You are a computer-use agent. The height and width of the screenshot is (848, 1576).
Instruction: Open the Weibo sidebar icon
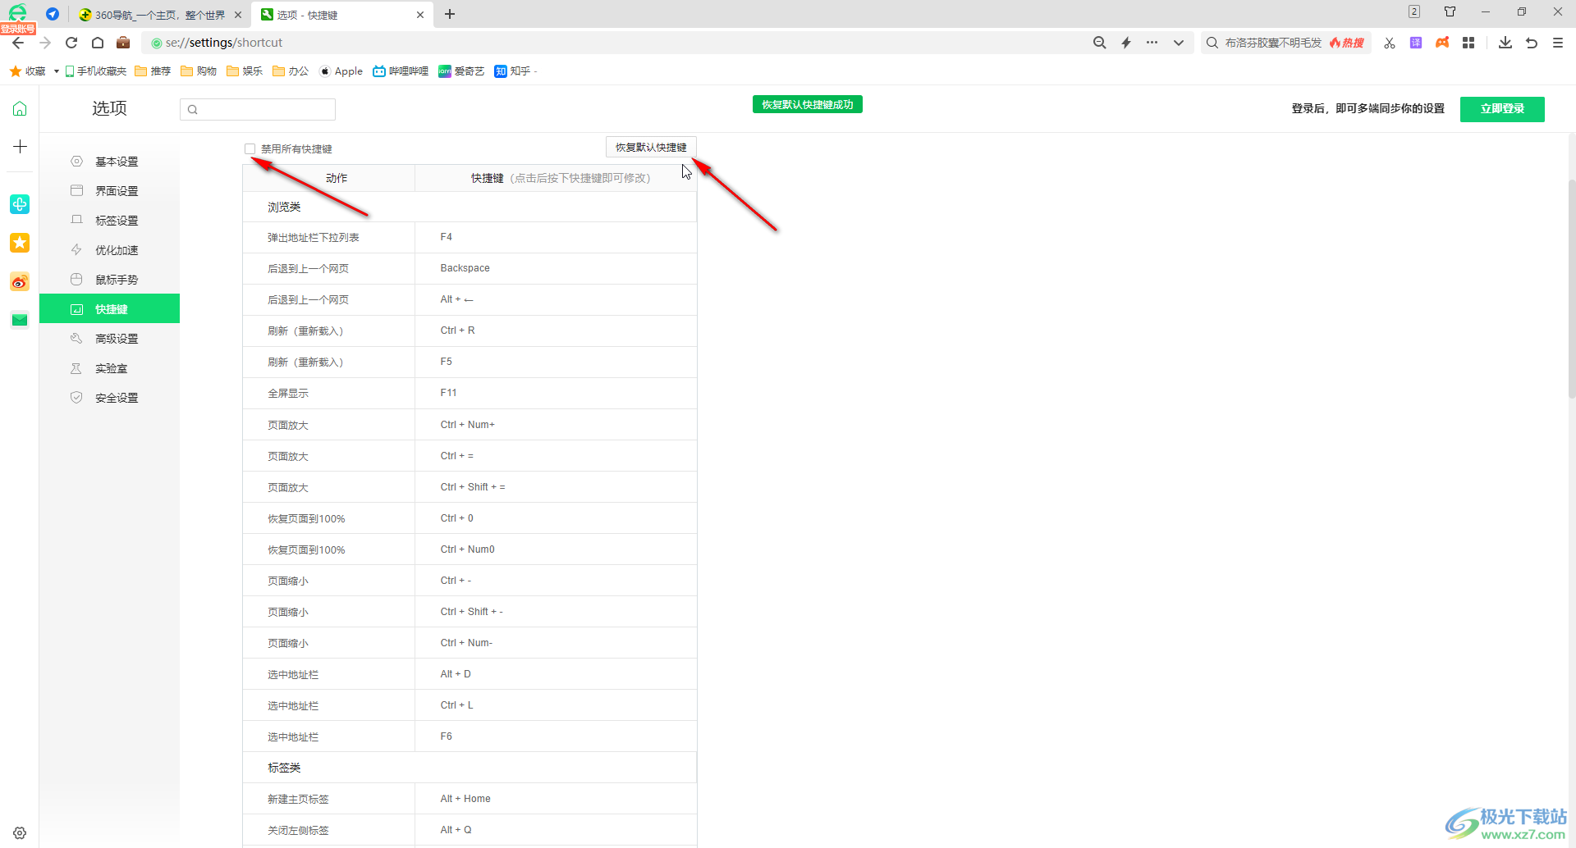pyautogui.click(x=20, y=282)
